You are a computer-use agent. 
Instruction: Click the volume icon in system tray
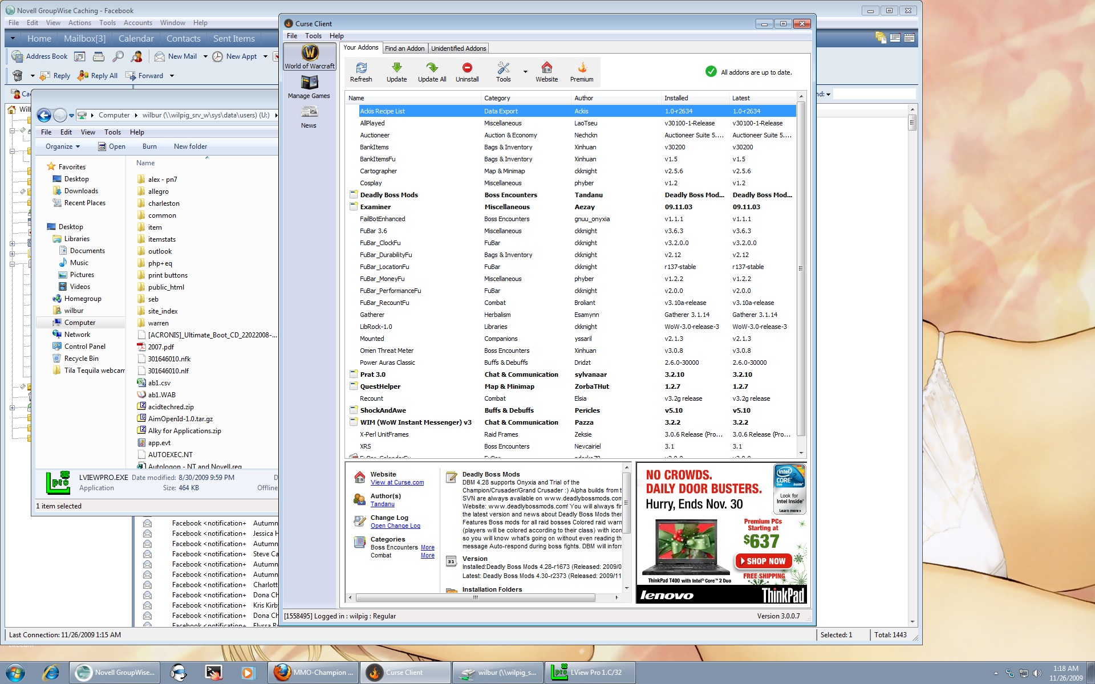pyautogui.click(x=1037, y=673)
